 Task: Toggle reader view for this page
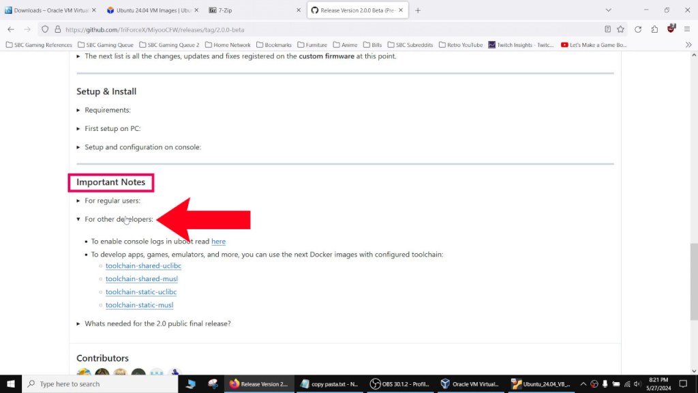[607, 29]
